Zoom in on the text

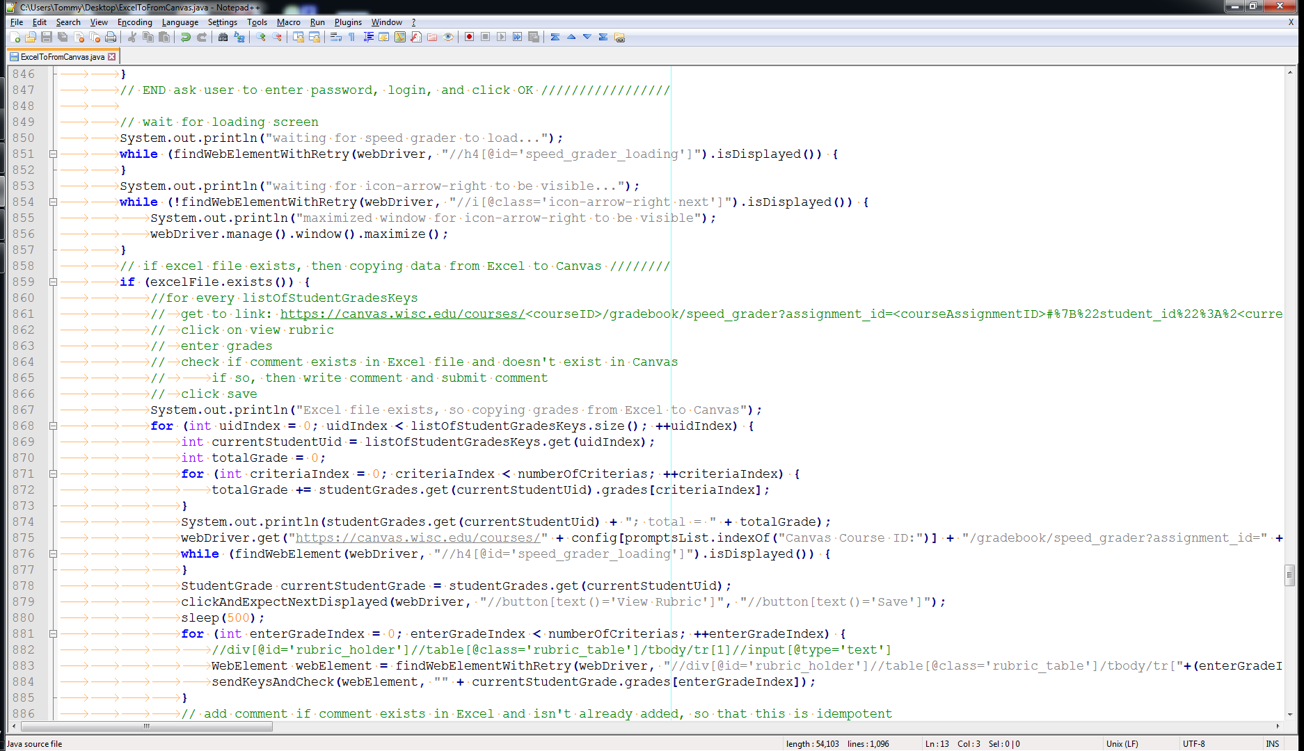pyautogui.click(x=261, y=37)
